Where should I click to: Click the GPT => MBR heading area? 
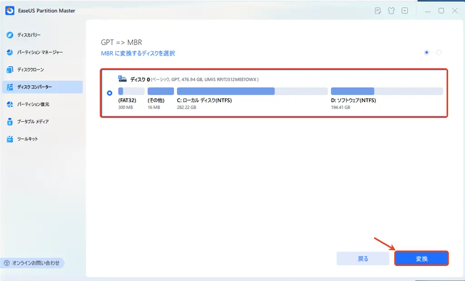pos(121,42)
